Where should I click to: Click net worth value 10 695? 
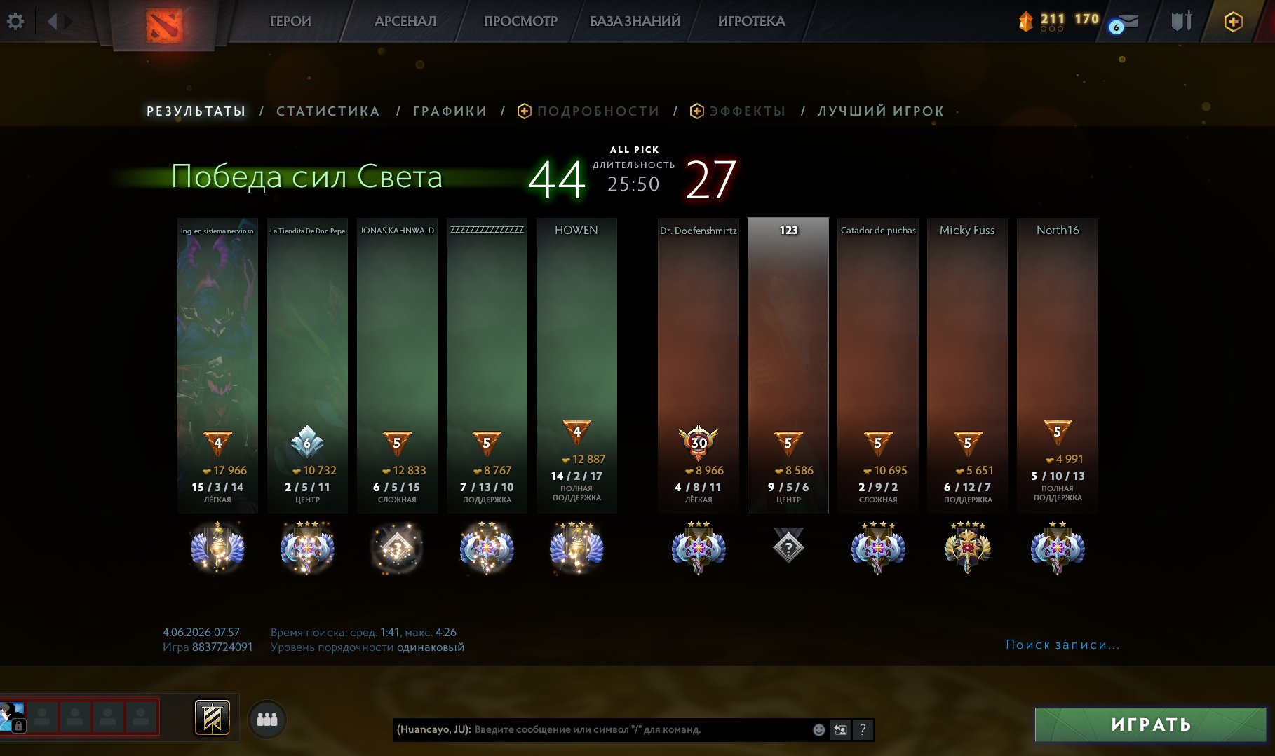[885, 471]
